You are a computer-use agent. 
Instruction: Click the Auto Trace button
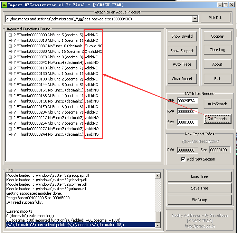click(x=182, y=64)
